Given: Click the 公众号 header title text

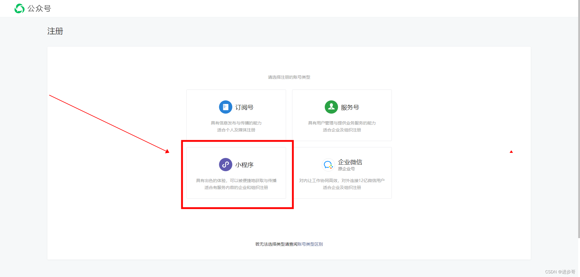Looking at the screenshot, I should [x=39, y=8].
